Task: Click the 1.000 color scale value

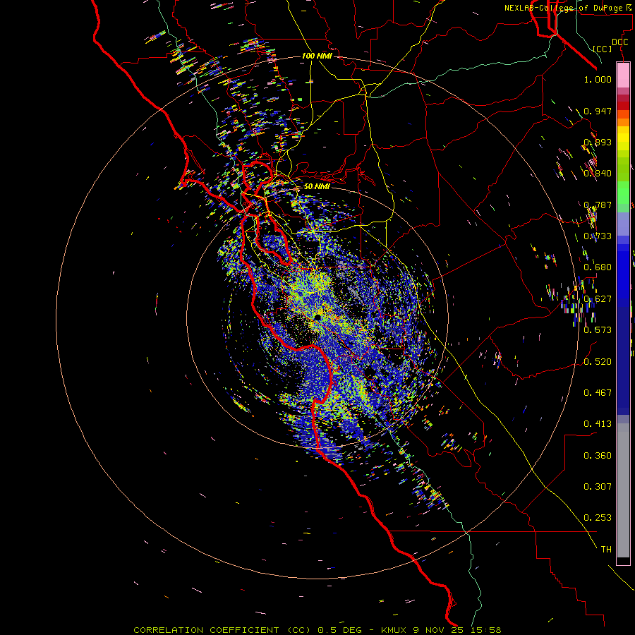Action: (598, 79)
